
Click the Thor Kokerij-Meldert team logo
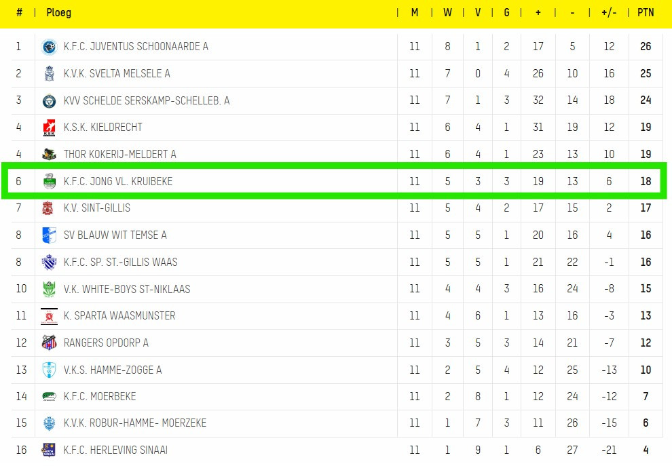click(x=49, y=154)
